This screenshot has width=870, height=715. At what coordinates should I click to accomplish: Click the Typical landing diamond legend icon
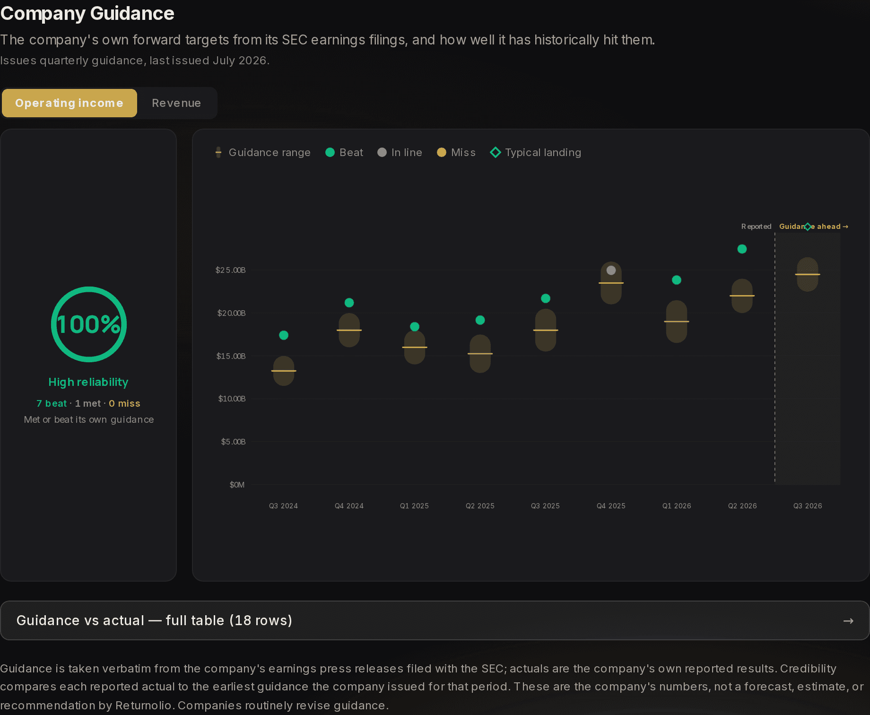point(496,152)
